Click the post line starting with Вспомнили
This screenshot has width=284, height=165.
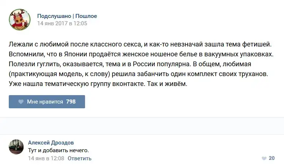point(141,55)
